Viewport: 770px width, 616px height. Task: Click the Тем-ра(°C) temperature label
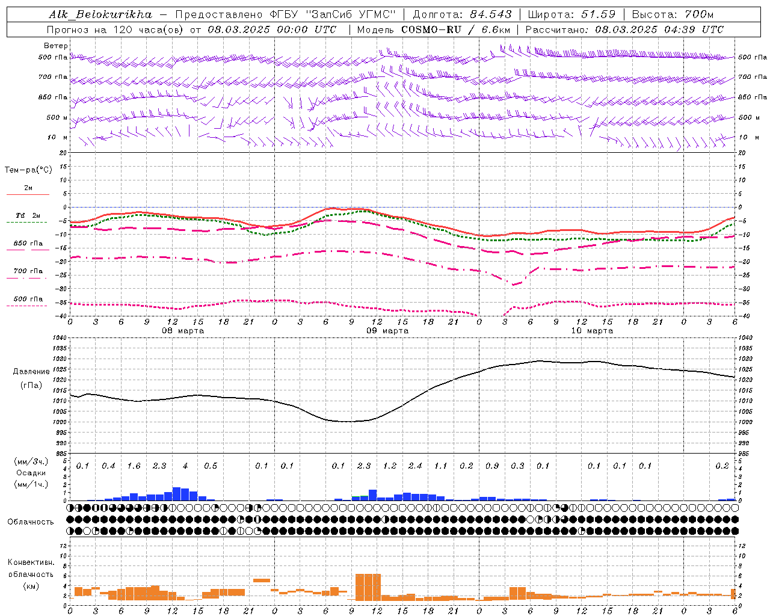click(x=29, y=170)
